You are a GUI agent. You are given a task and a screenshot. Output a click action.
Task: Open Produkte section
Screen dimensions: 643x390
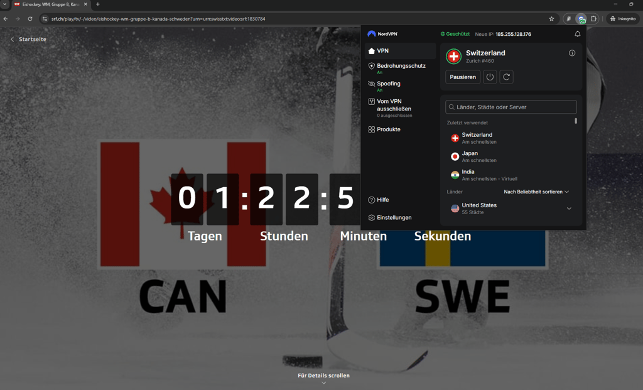point(400,129)
